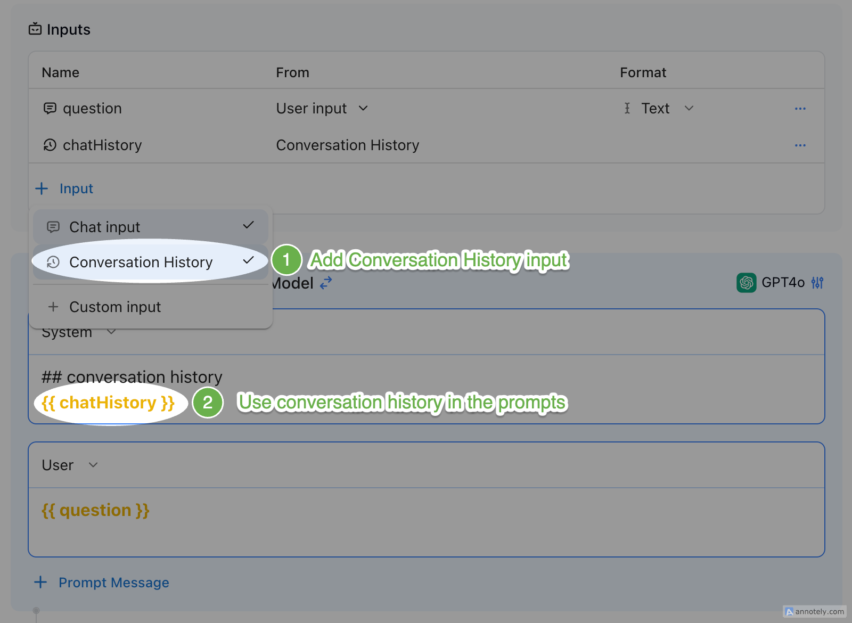The height and width of the screenshot is (623, 852).
Task: Click the question input chat icon
Action: [x=50, y=109]
